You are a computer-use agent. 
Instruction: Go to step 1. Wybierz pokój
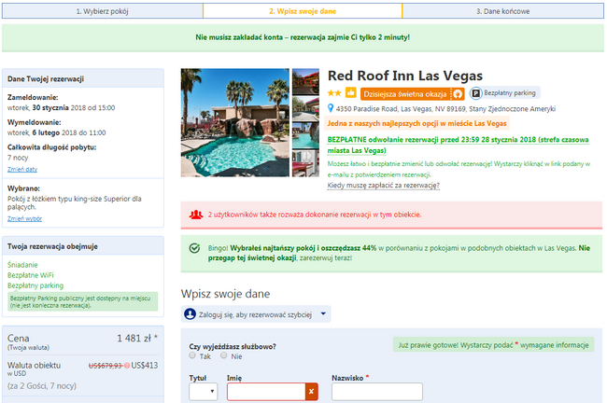[102, 11]
